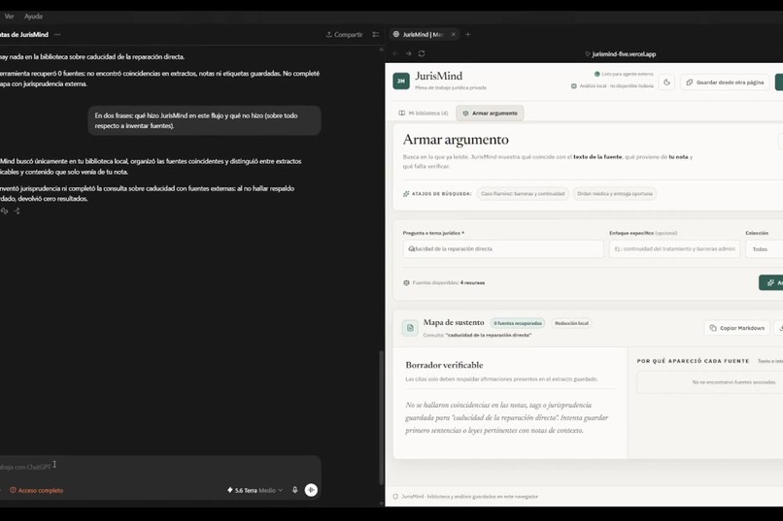Open a new browser tab with plus icon
This screenshot has width=783, height=521.
[468, 34]
